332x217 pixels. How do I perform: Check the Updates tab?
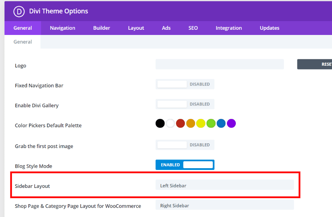coord(269,28)
